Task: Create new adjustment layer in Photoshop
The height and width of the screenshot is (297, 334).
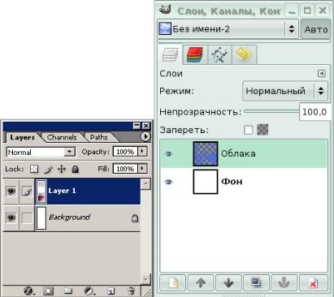Action: point(89,291)
